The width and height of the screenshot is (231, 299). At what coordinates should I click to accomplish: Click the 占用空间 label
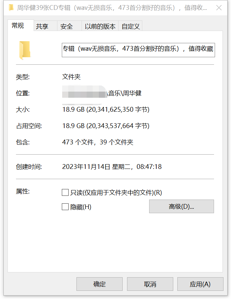[x=29, y=126]
